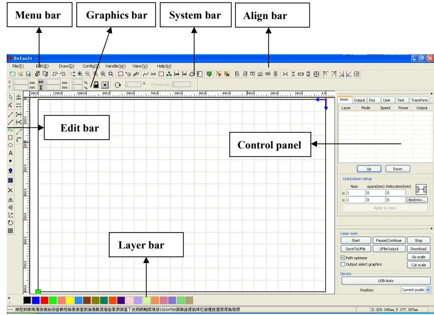434x315 pixels.
Task: Switch to the Output tab
Action: click(x=359, y=100)
